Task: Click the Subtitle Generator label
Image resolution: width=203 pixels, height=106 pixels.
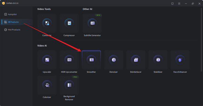Action: click(x=92, y=35)
